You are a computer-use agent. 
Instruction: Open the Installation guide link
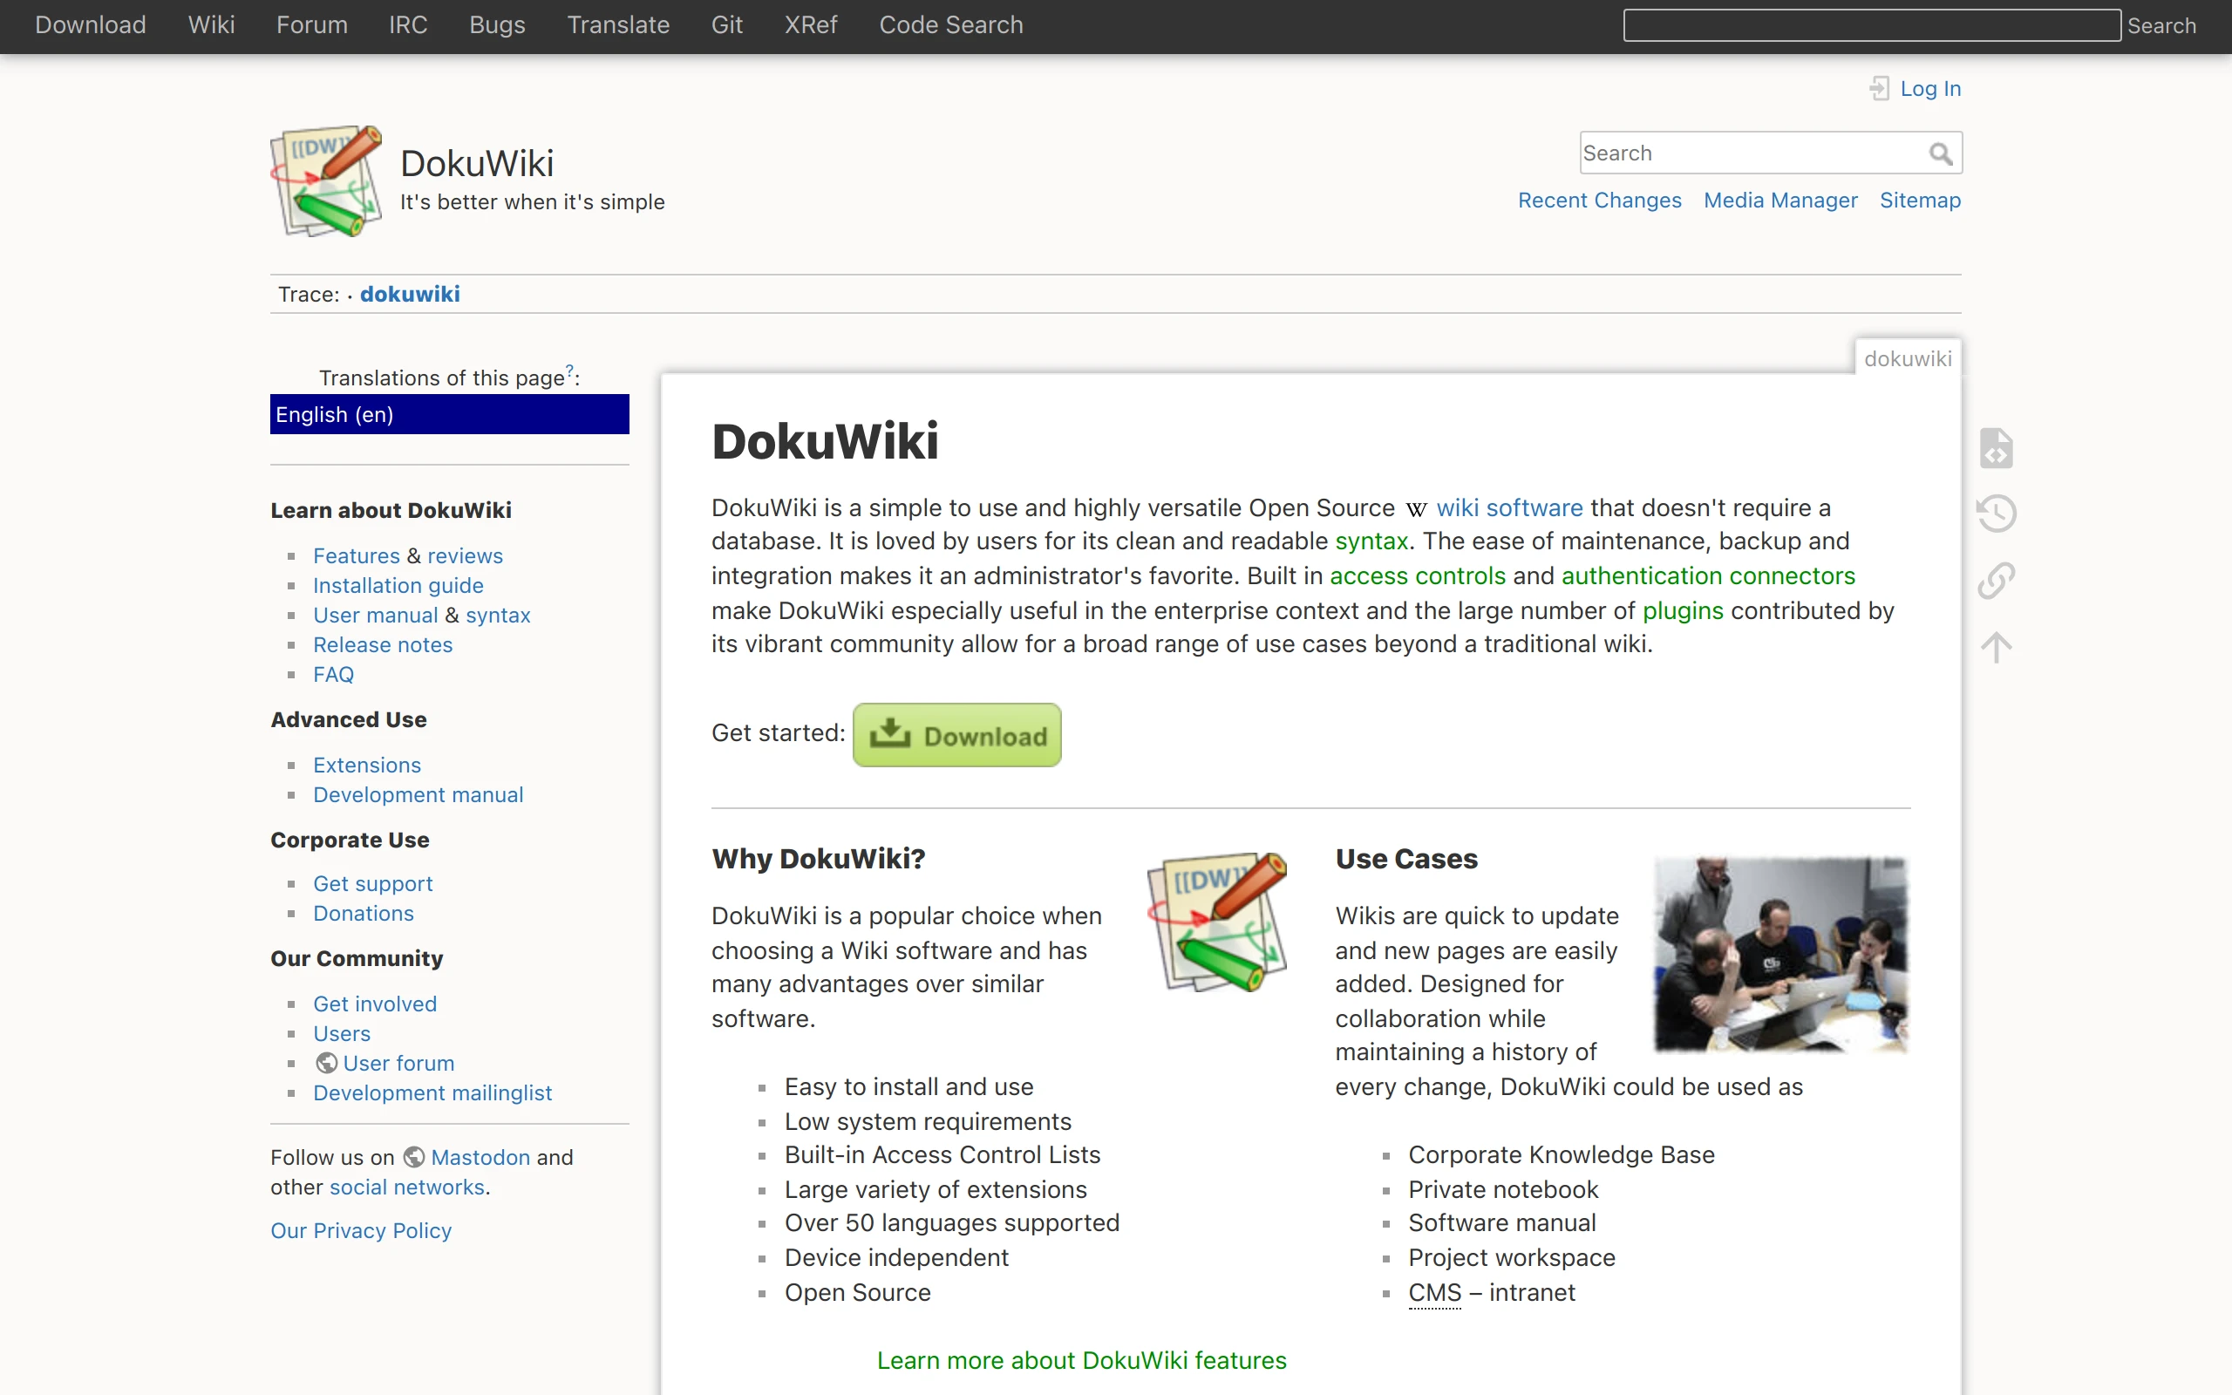(x=398, y=585)
